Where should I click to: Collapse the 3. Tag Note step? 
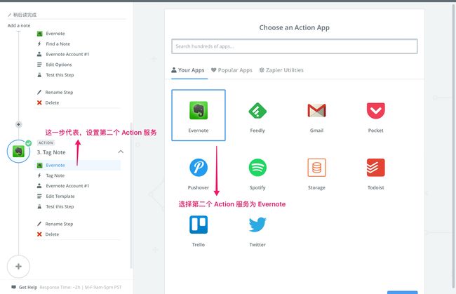pyautogui.click(x=121, y=152)
